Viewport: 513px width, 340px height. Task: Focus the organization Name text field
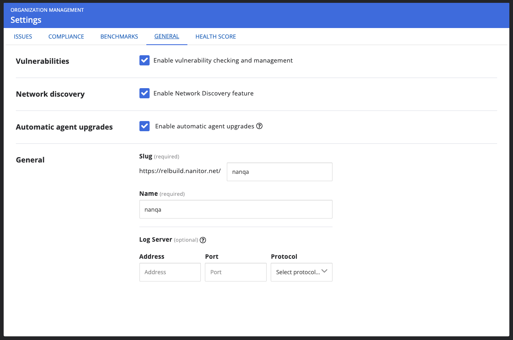coord(236,209)
